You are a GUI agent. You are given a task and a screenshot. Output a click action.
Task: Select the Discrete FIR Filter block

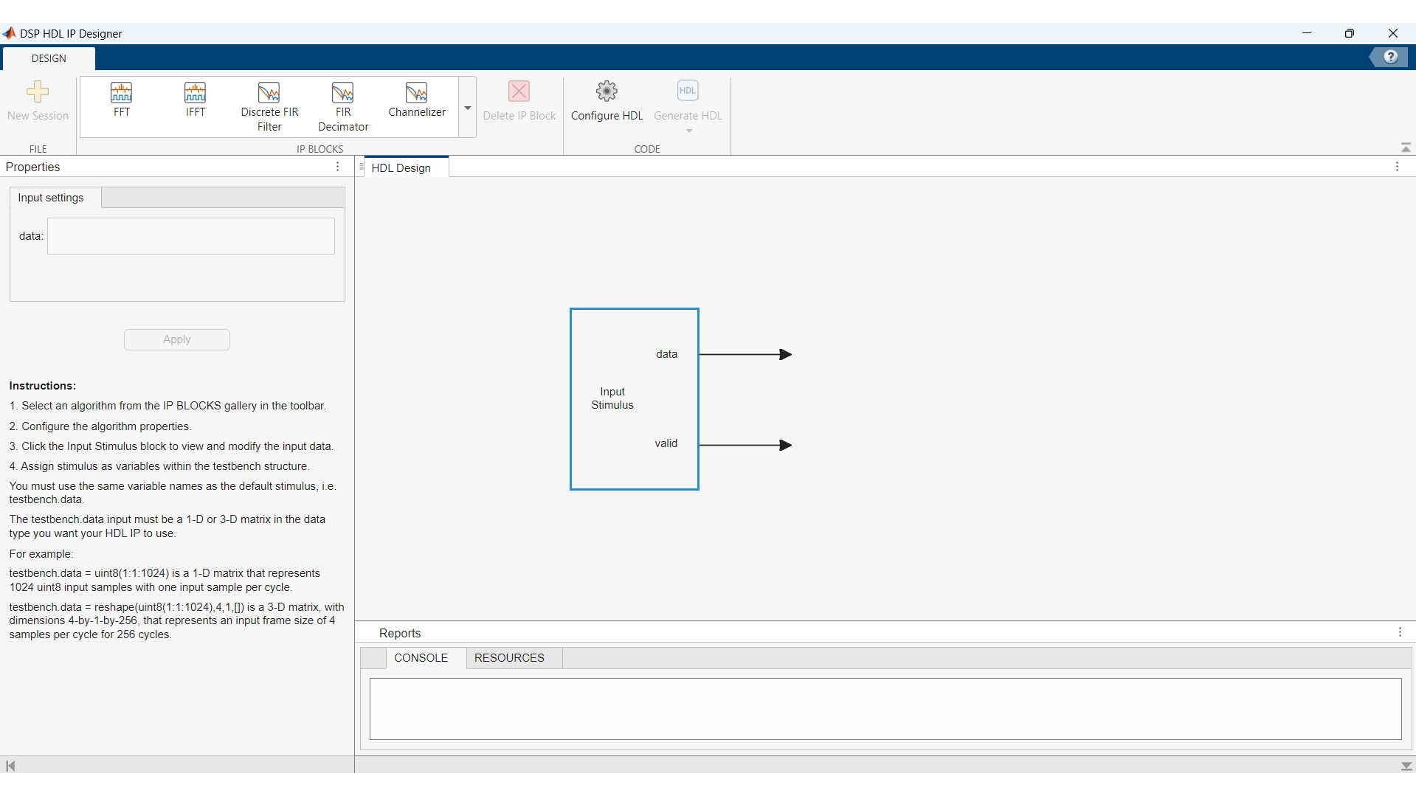(269, 105)
